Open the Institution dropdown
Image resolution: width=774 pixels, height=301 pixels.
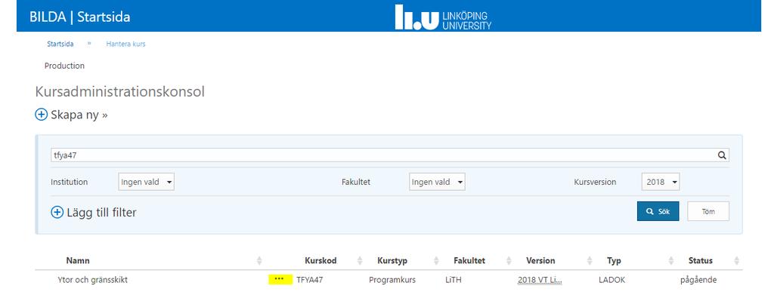146,182
